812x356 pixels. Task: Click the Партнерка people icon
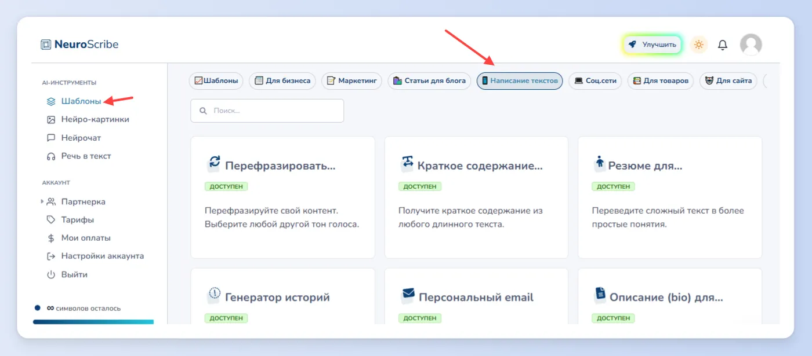[x=51, y=201]
